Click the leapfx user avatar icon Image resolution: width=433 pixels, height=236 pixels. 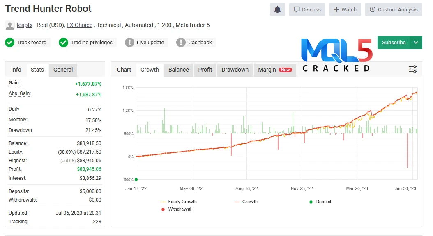point(10,25)
